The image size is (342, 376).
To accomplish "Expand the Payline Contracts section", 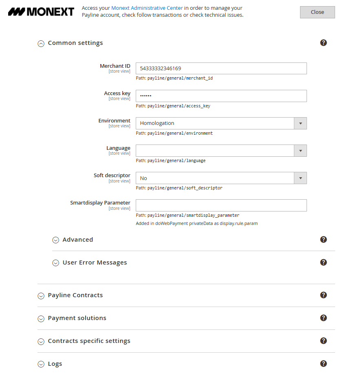I will tap(75, 296).
